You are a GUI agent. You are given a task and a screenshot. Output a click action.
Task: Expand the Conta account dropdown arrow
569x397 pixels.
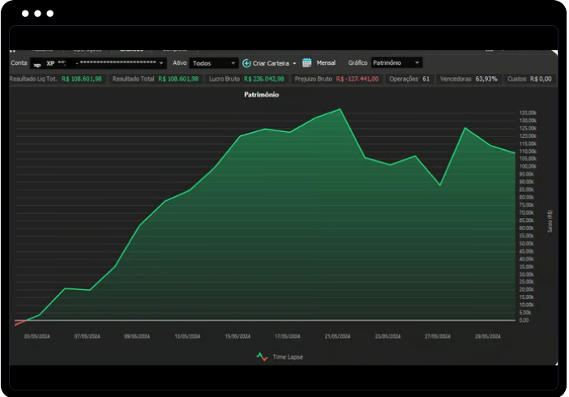(x=161, y=62)
